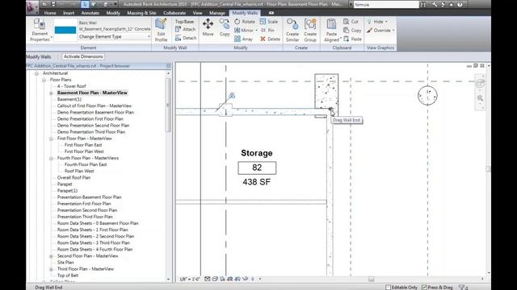Select the Scale tool
This screenshot has height=290, width=517.
pyautogui.click(x=269, y=22)
